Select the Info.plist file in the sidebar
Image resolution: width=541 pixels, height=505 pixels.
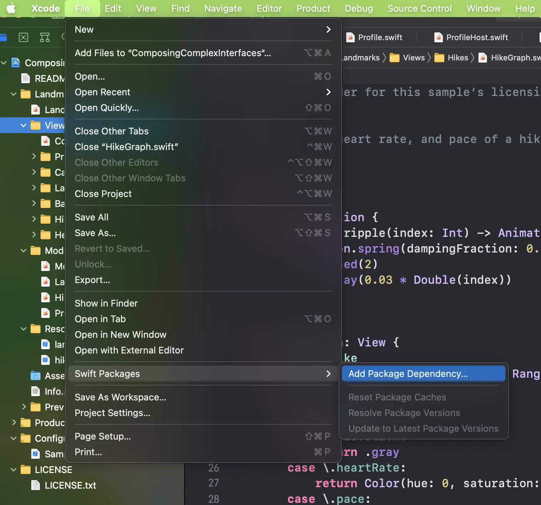click(x=53, y=392)
